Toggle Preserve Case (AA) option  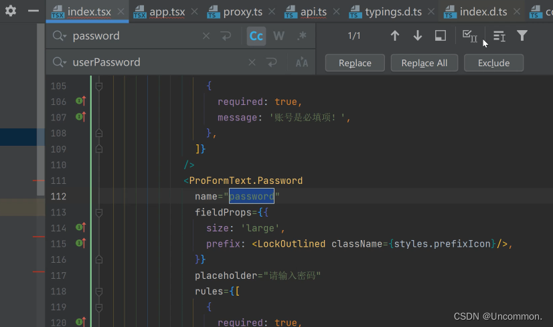click(301, 63)
